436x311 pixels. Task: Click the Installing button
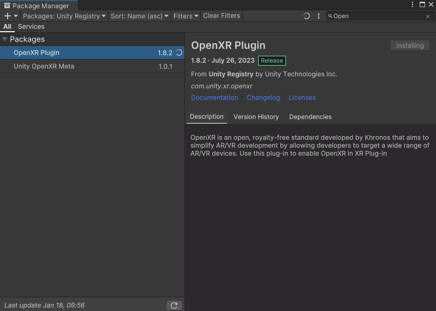click(410, 46)
